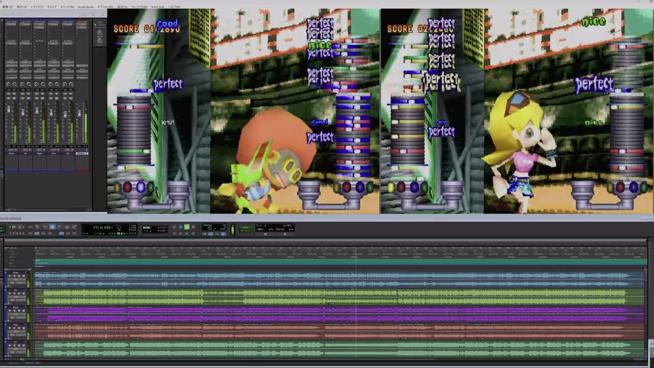Open the Dr track view selector

click(17, 297)
